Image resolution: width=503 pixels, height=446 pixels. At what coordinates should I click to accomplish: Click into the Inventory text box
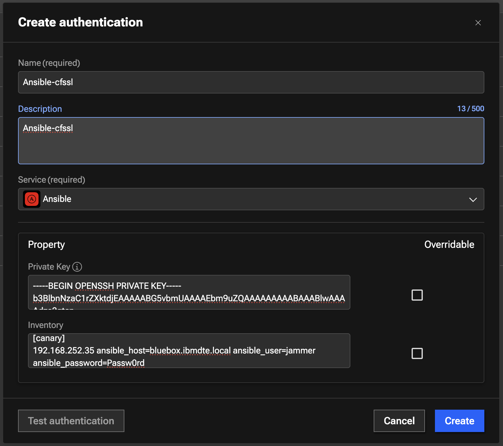(189, 351)
